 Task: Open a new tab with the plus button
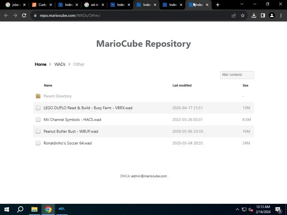click(217, 5)
